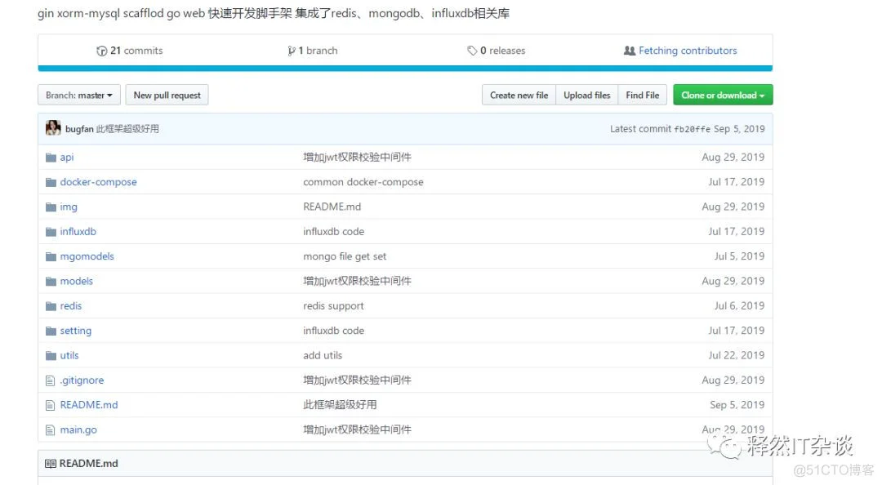Click Fetching contributors link

pos(688,51)
